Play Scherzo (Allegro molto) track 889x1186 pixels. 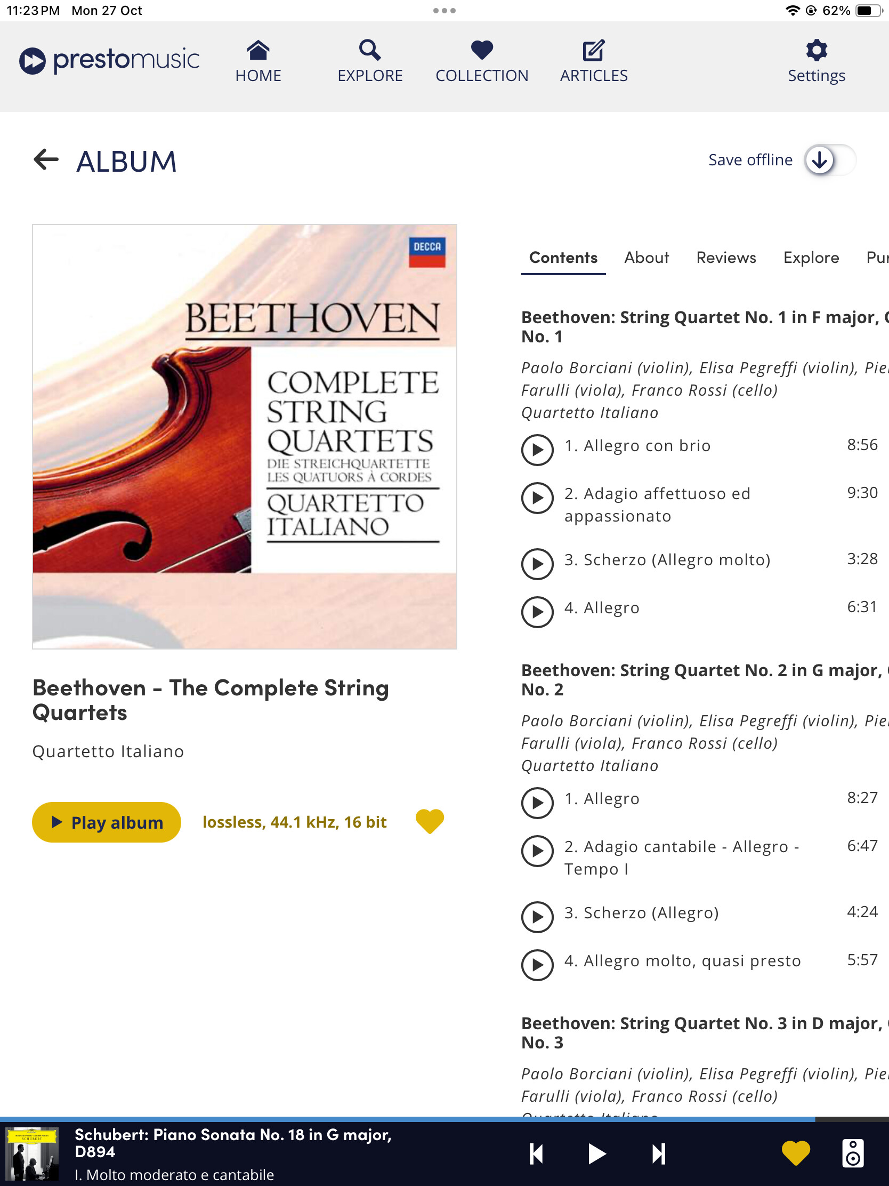point(537,564)
